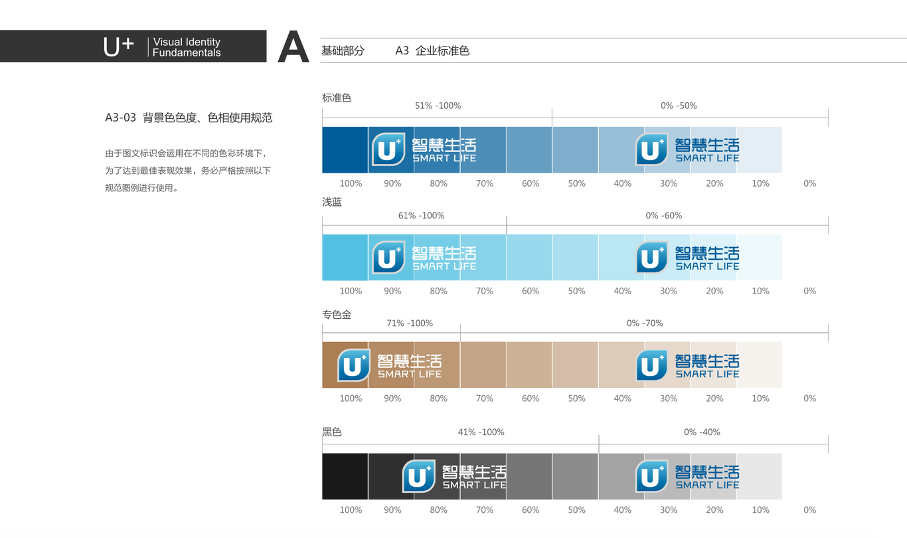Viewport: 907px width, 538px height.
Task: Click the '71% -100%' range label
Action: point(410,323)
